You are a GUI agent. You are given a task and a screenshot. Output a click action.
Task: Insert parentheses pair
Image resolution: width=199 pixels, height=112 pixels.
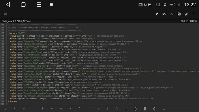(x=136, y=109)
